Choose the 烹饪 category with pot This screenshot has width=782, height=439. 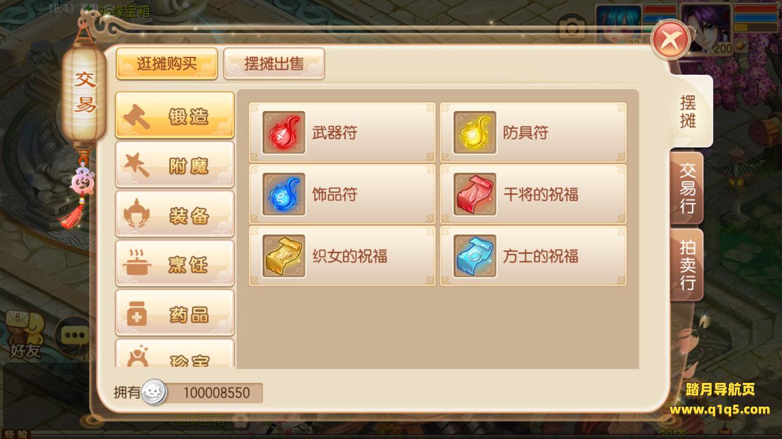point(175,264)
